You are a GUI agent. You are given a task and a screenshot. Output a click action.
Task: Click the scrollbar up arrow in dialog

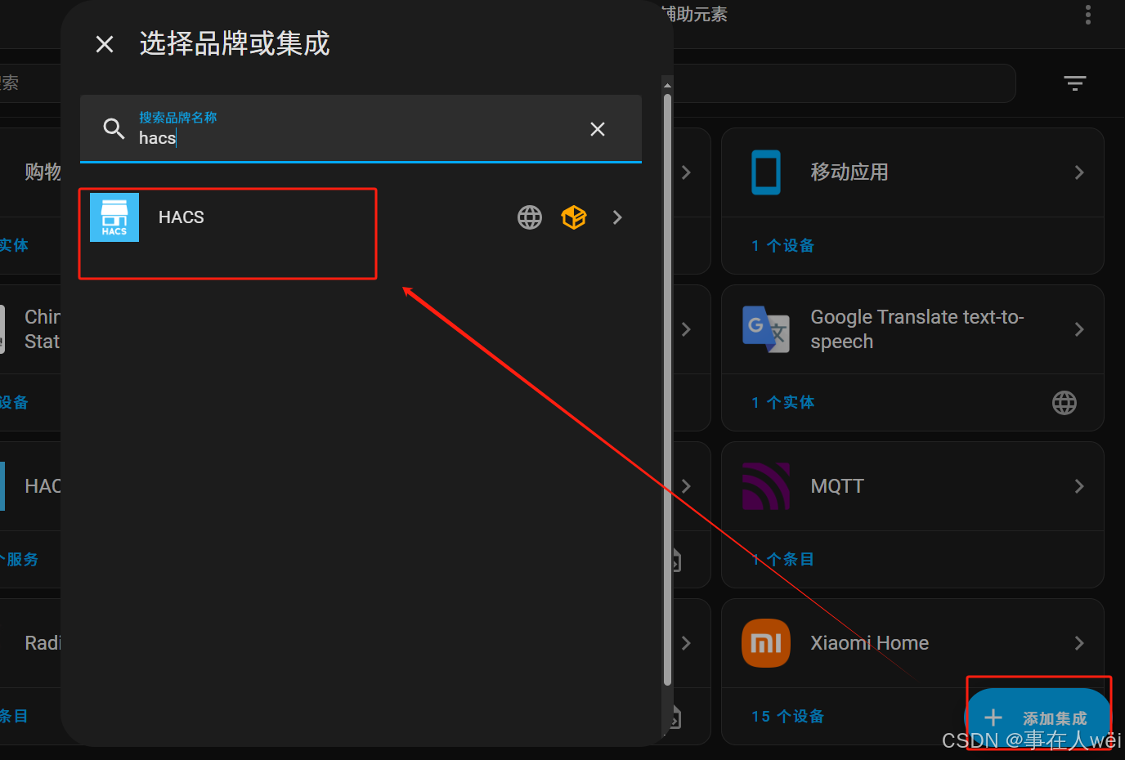pos(667,85)
